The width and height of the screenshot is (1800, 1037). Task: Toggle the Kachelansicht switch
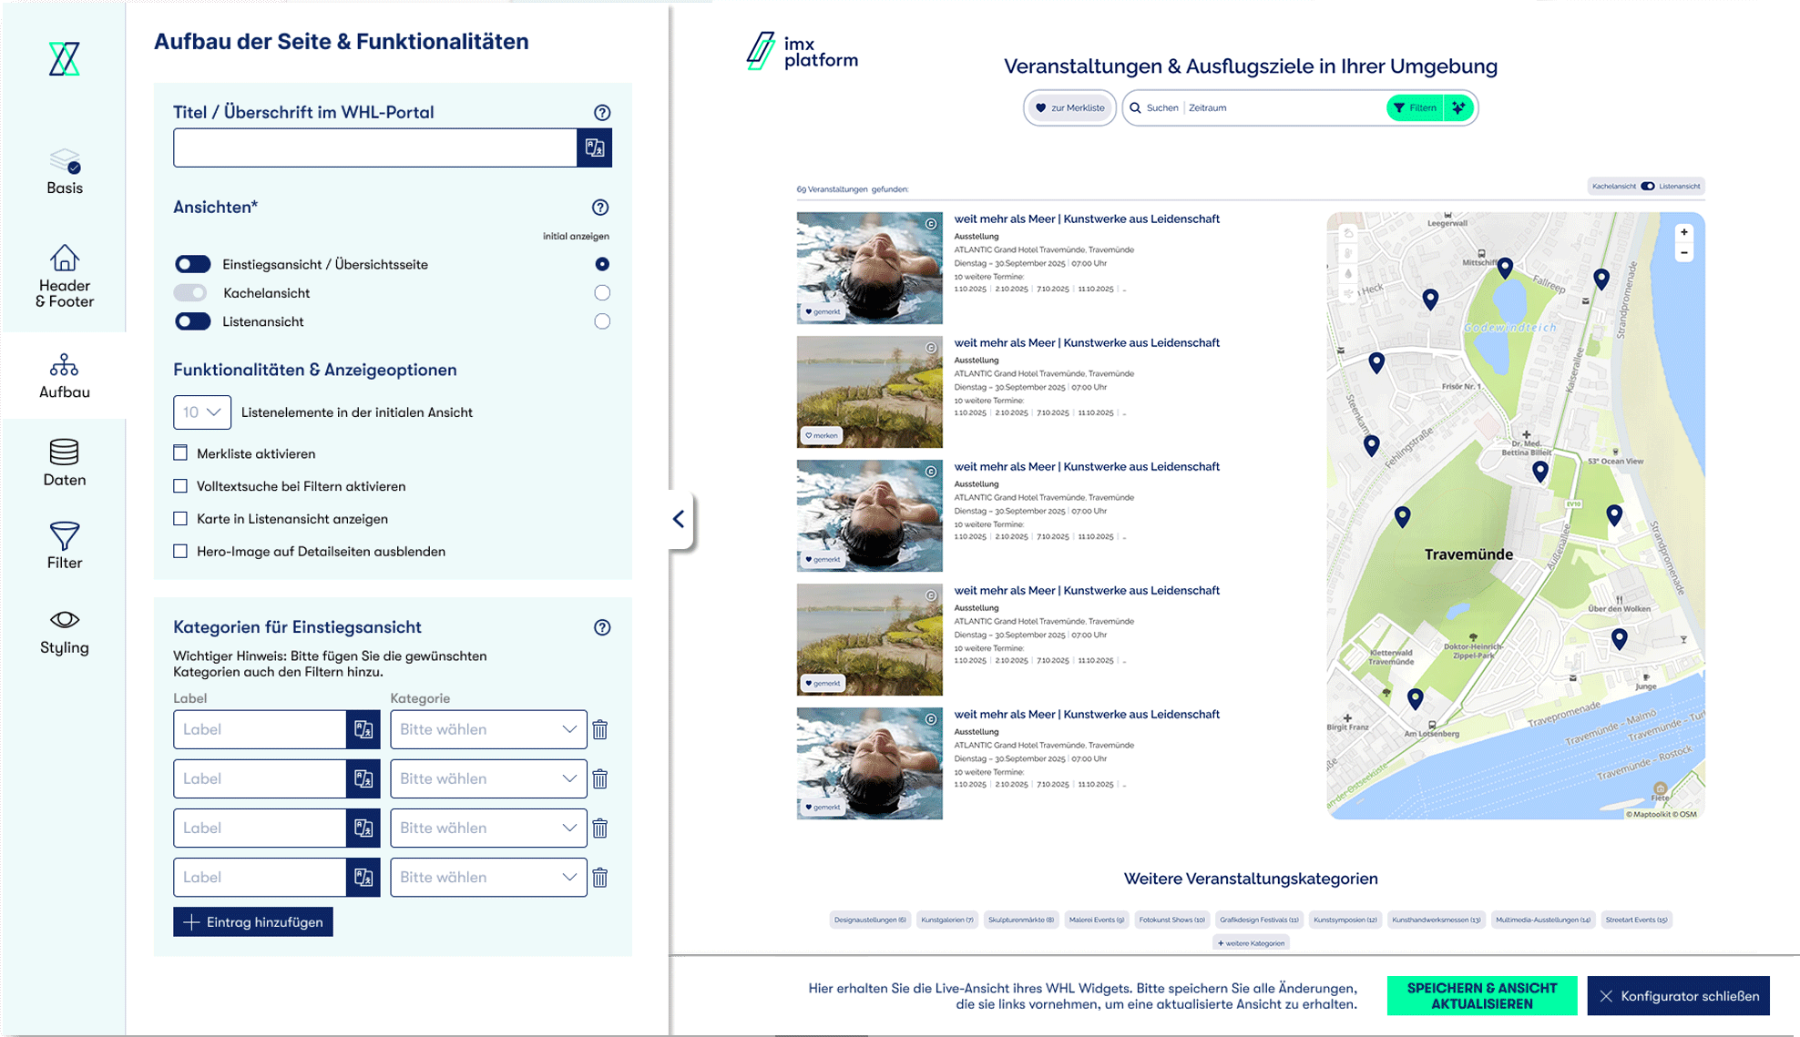coord(192,293)
